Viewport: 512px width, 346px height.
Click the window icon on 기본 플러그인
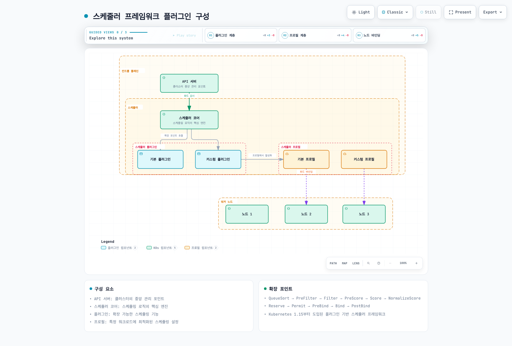[x=141, y=154]
